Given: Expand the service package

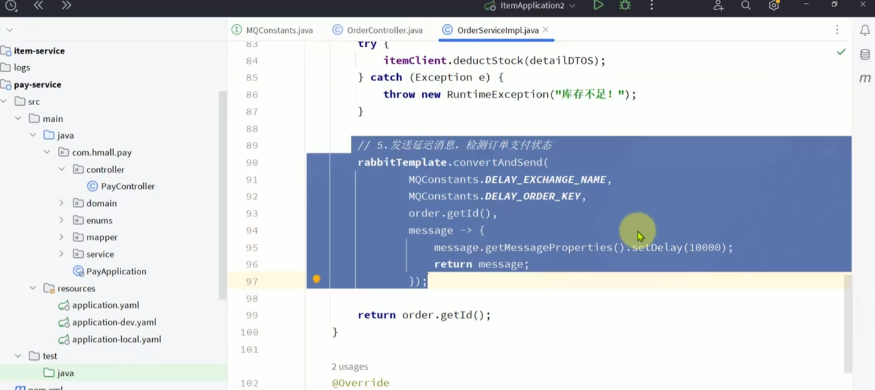Looking at the screenshot, I should pyautogui.click(x=62, y=254).
